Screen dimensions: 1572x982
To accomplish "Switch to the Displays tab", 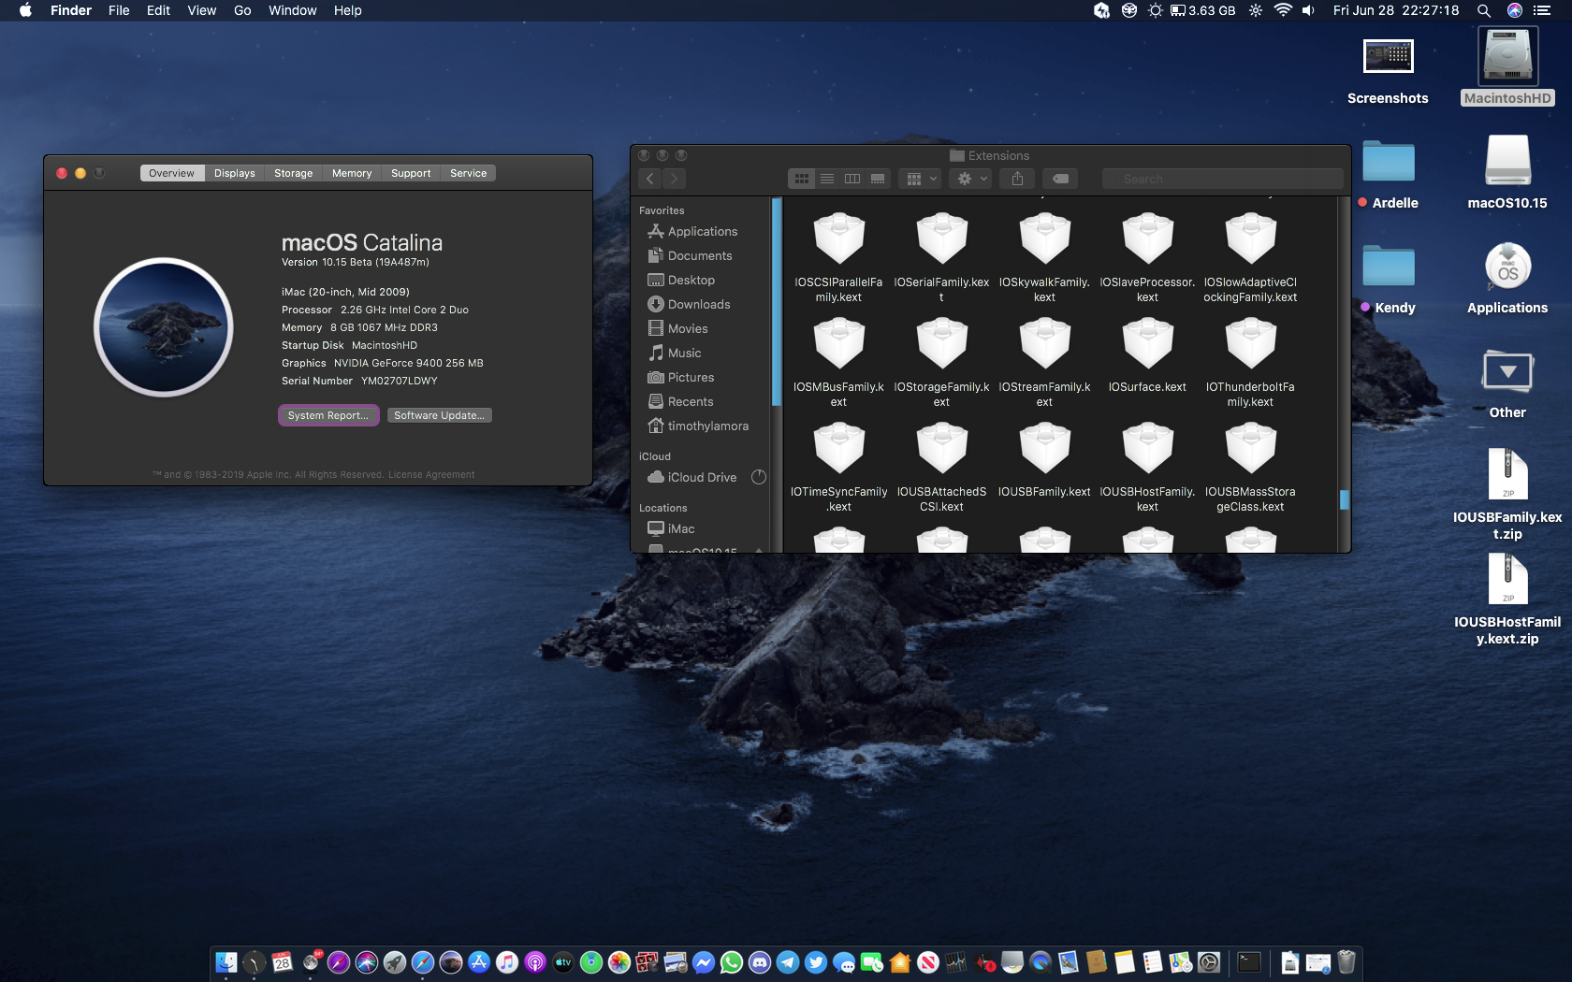I will [x=234, y=173].
